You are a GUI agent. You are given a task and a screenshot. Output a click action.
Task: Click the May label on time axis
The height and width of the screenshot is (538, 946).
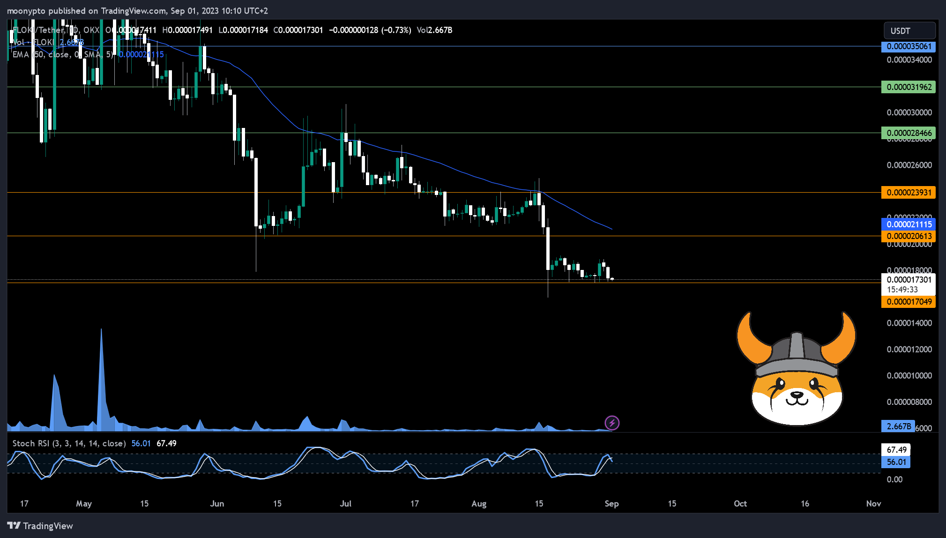point(84,504)
